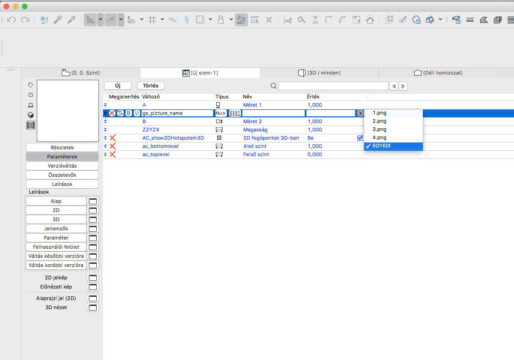The height and width of the screenshot is (360, 514).
Task: Select the 3D cube preview icon
Action: (x=31, y=115)
